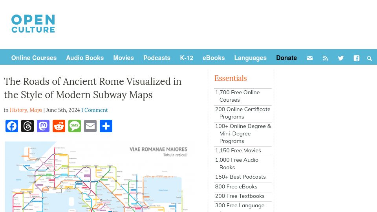
Task: Open the article title link
Action: 93,88
